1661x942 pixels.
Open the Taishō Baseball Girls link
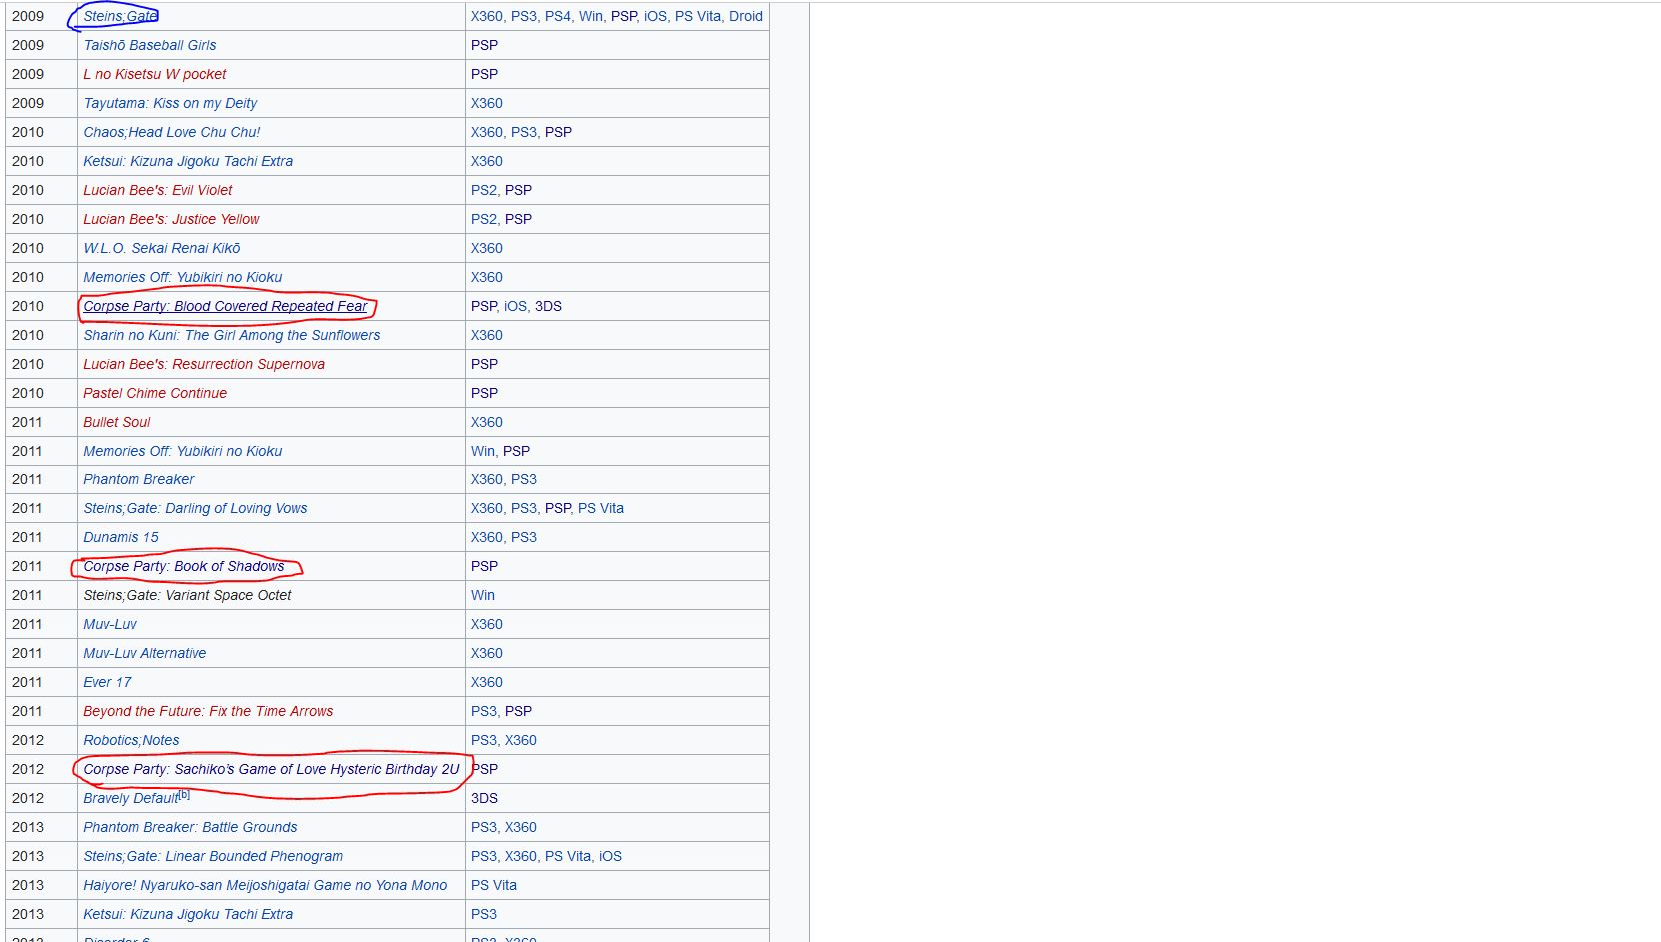pos(150,45)
